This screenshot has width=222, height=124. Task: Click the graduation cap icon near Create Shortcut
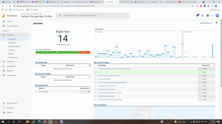pyautogui.click(x=216, y=23)
